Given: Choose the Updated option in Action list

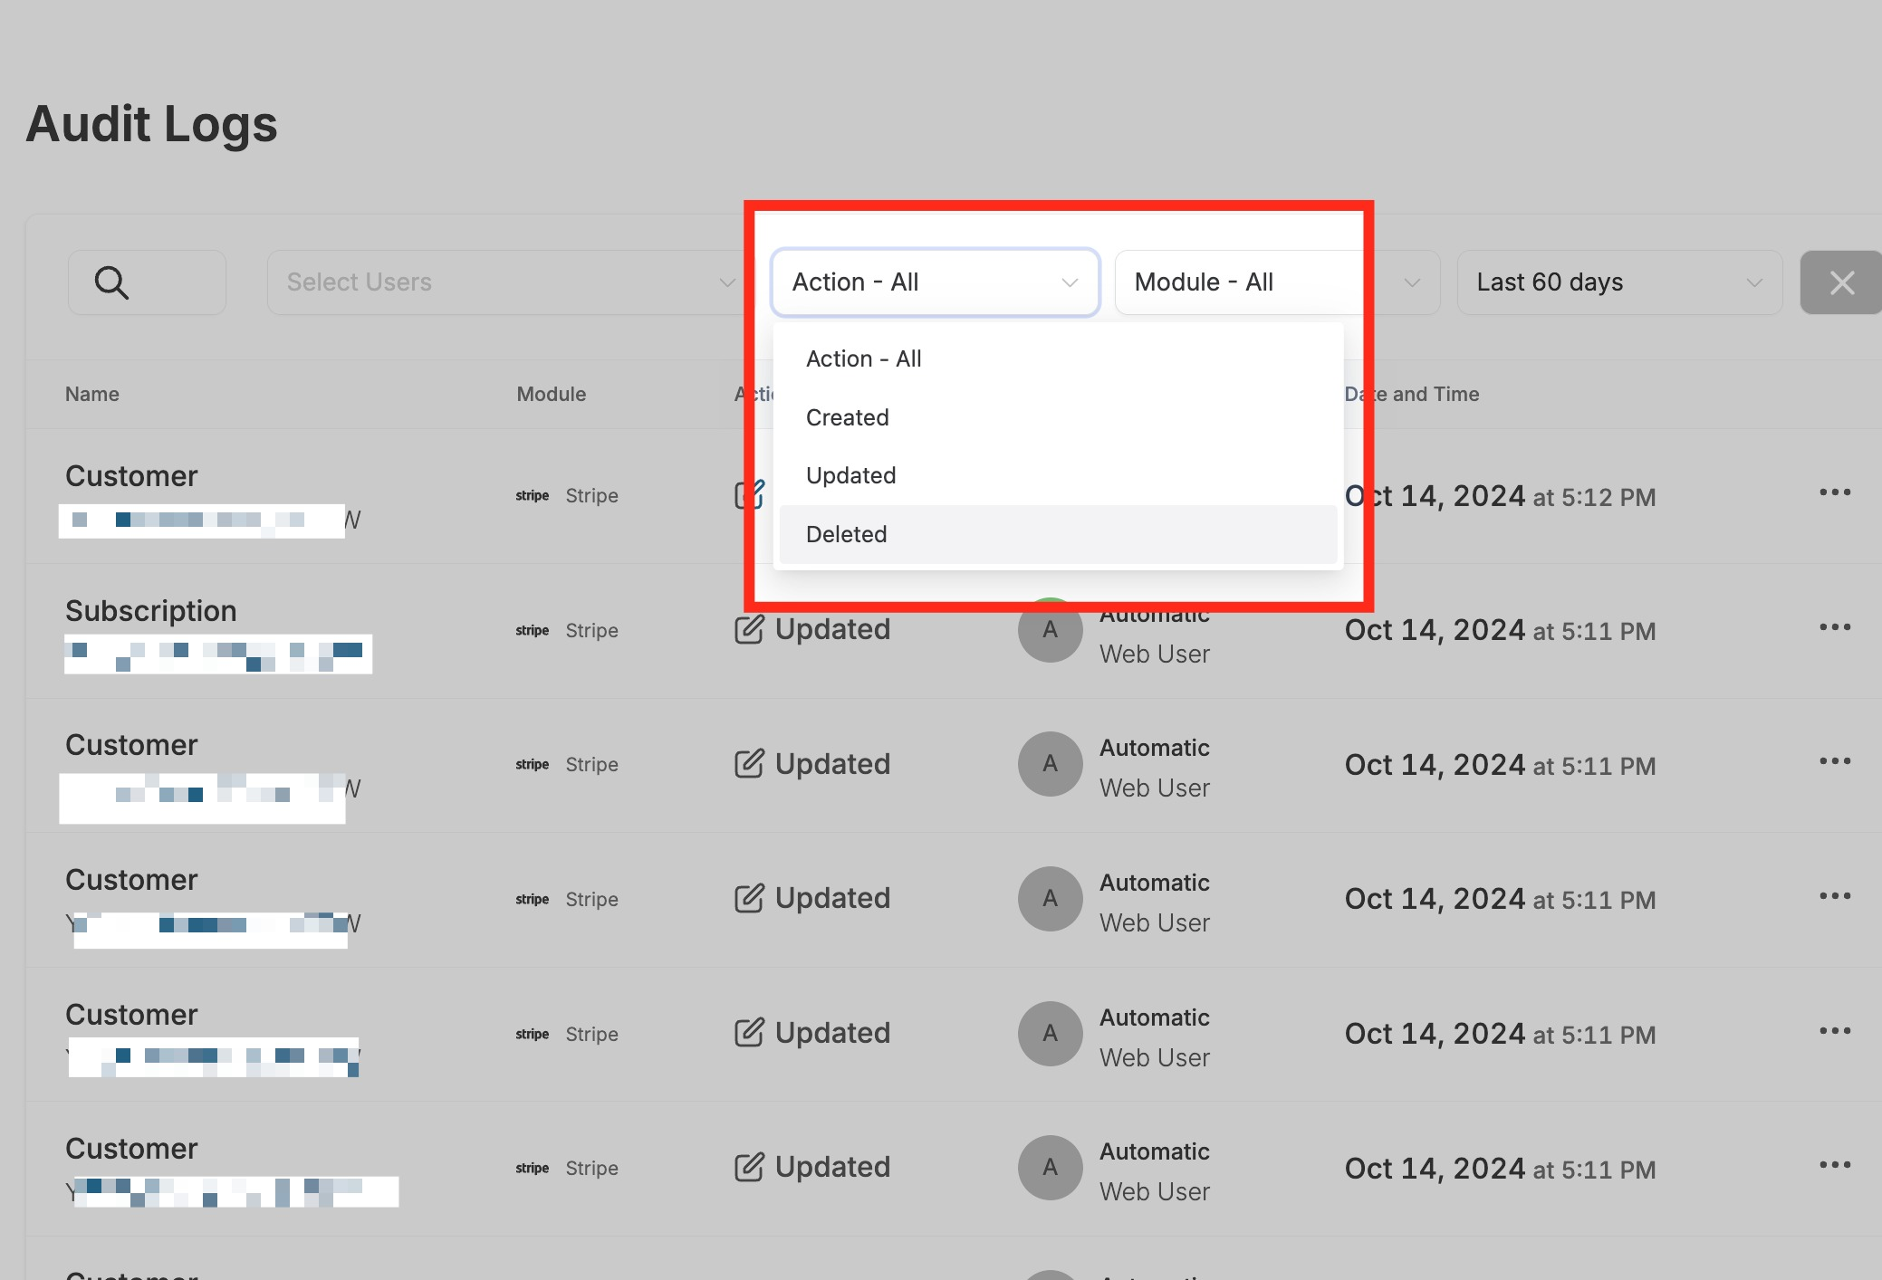Looking at the screenshot, I should [851, 475].
